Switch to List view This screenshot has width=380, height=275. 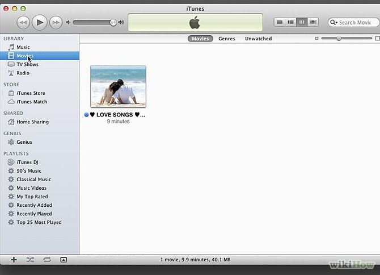coord(280,22)
